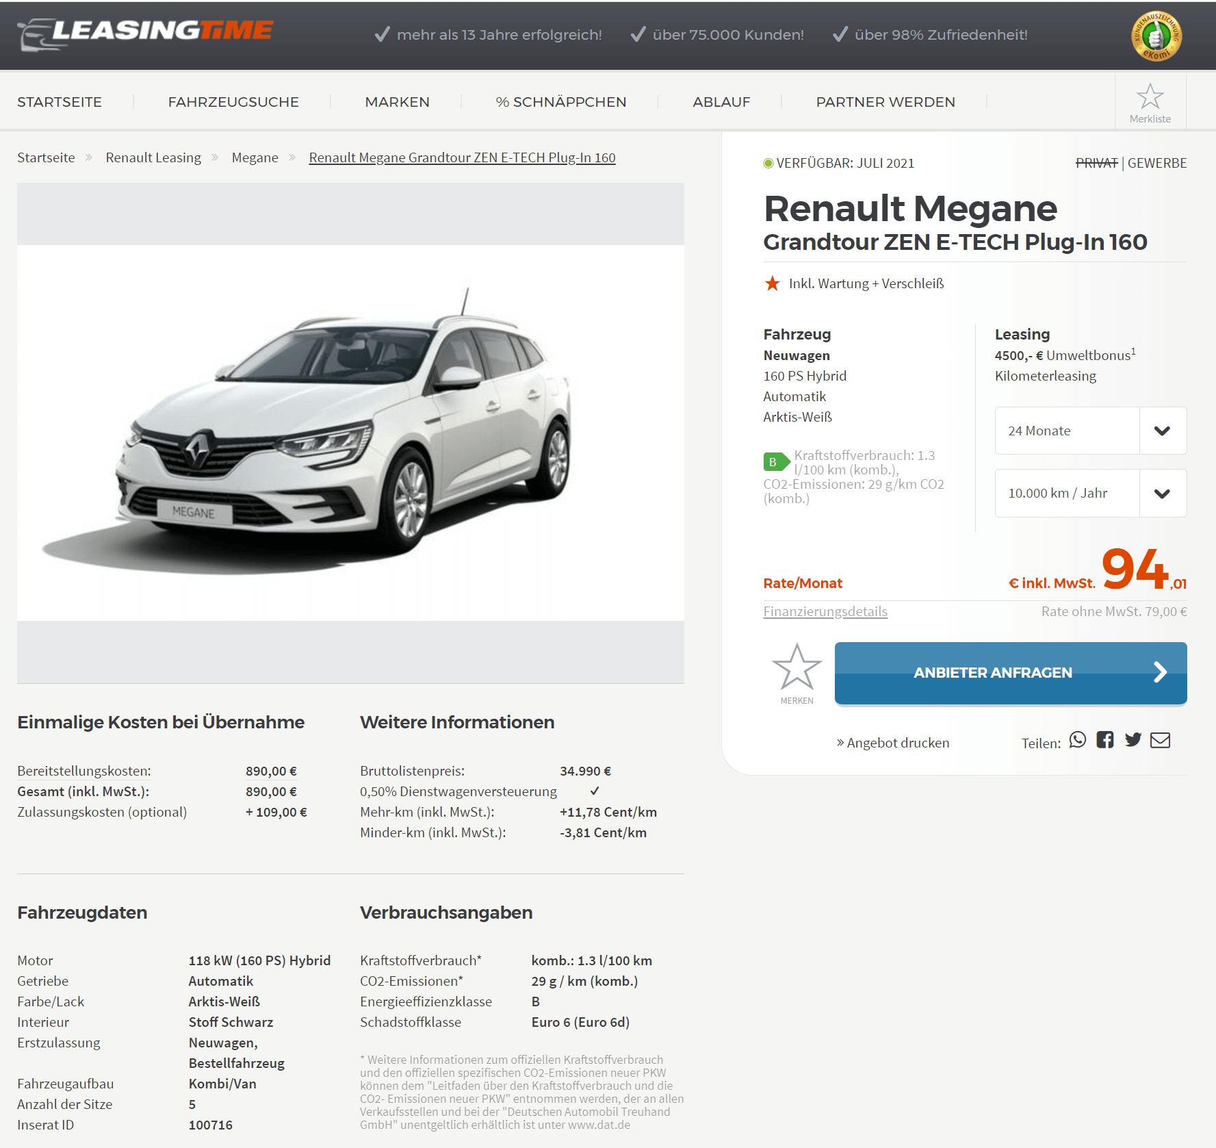Open MARKEN menu item
This screenshot has height=1148, width=1216.
click(398, 102)
